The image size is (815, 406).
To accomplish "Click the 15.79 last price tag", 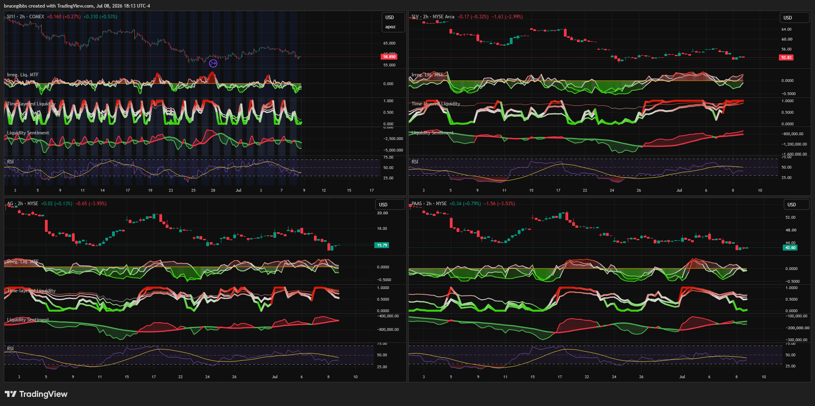I will pyautogui.click(x=382, y=245).
